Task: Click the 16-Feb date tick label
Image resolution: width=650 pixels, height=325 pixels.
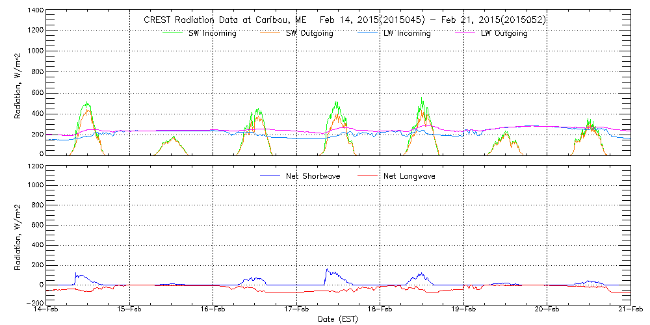Action: pyautogui.click(x=213, y=311)
